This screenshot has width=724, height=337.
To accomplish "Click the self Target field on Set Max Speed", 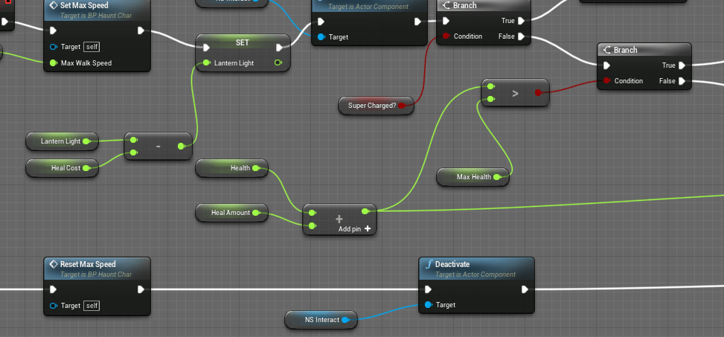I will [x=92, y=47].
